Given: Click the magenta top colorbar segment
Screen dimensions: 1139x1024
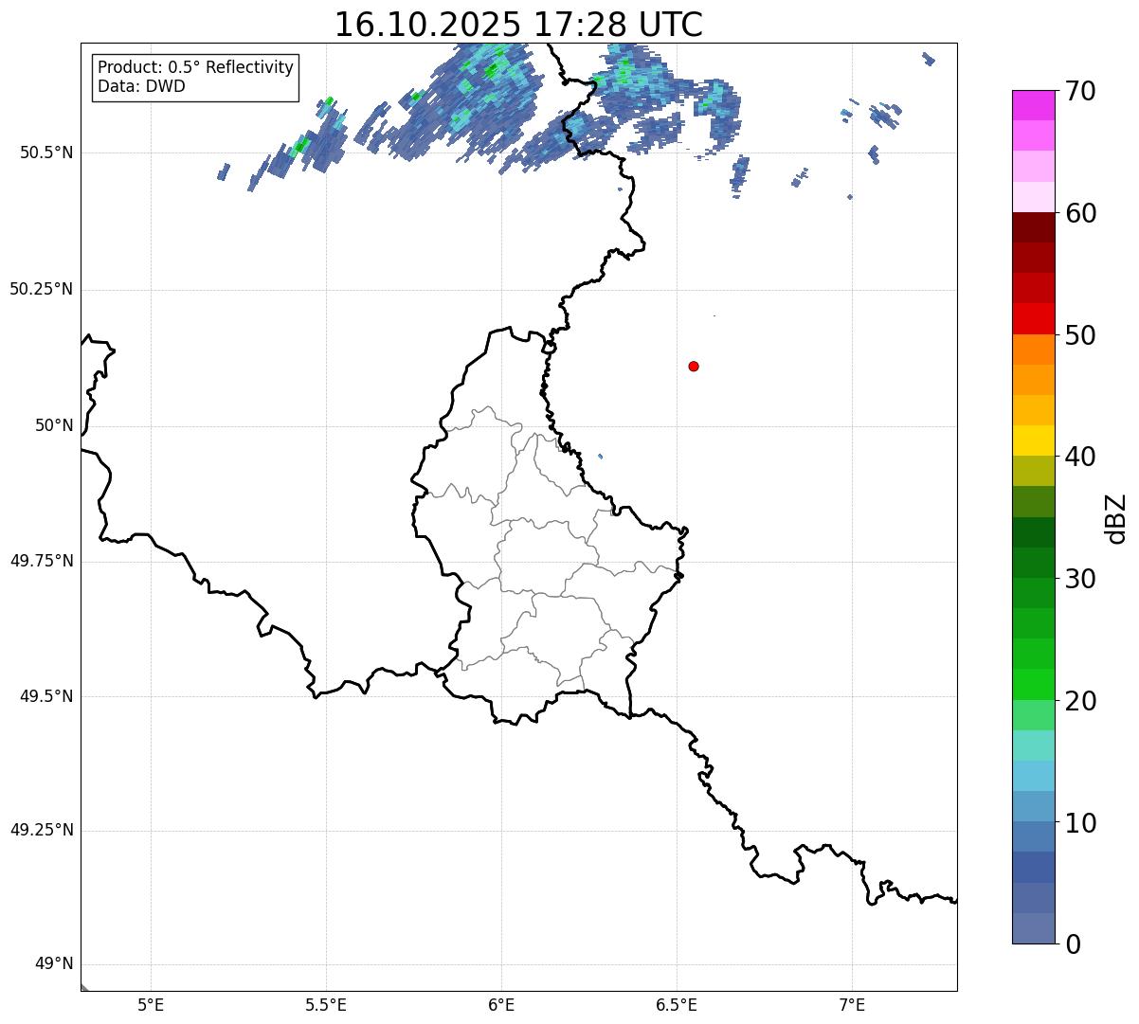Looking at the screenshot, I should (1034, 105).
